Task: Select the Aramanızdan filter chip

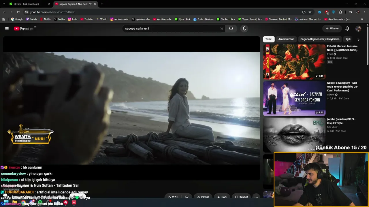Action: coord(286,39)
